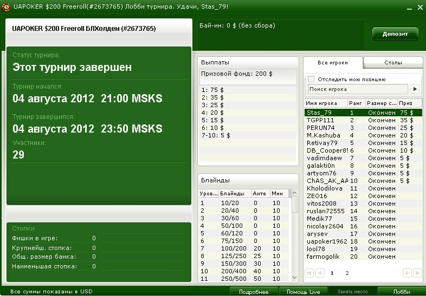Open 'Подробнее' details button
This screenshot has height=296, width=426.
254,292
